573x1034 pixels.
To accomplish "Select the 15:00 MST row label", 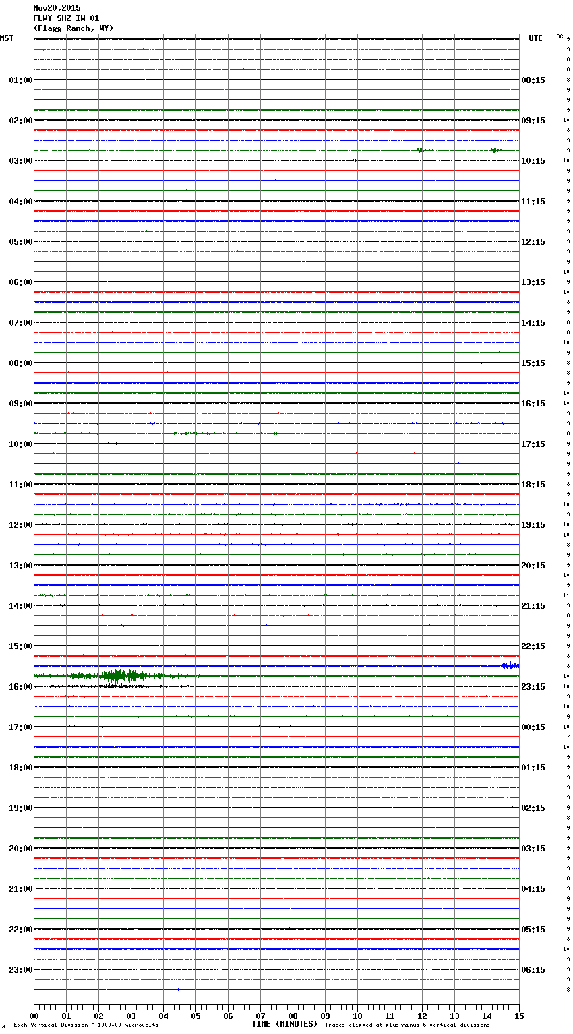I will (20, 646).
